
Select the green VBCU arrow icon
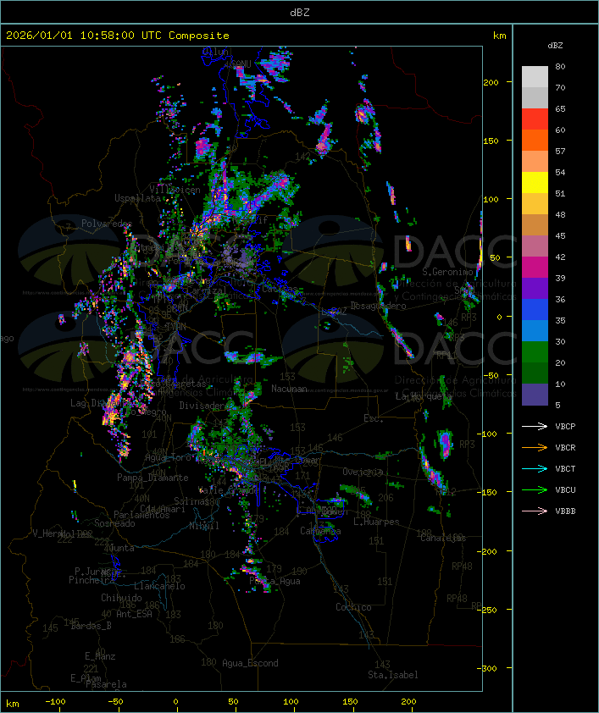click(535, 489)
